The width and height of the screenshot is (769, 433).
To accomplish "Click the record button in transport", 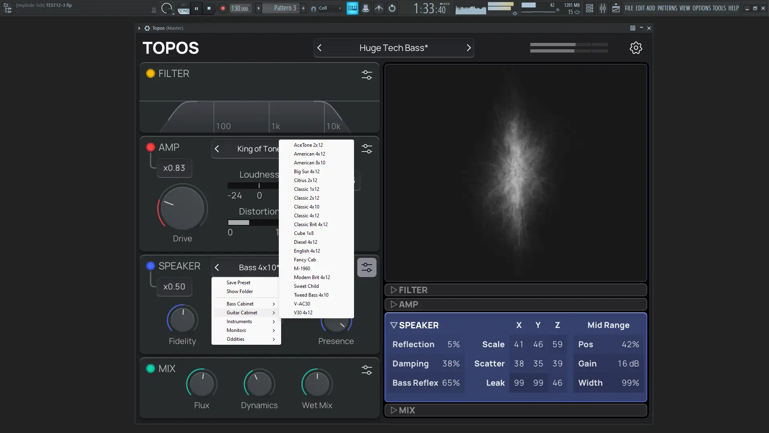I will pyautogui.click(x=223, y=8).
